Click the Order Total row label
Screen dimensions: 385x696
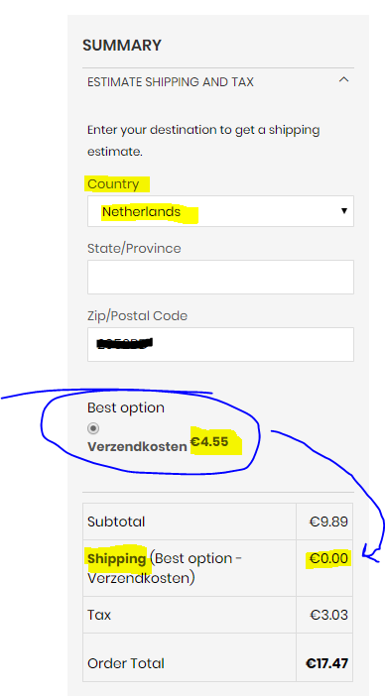tap(126, 663)
